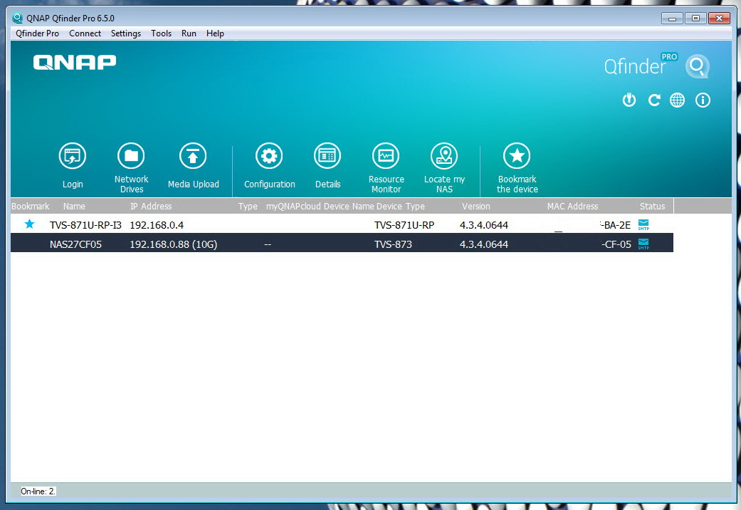Click the QNAP Qfinder Pro title bar icon
Image resolution: width=741 pixels, height=510 pixels.
pyautogui.click(x=18, y=18)
